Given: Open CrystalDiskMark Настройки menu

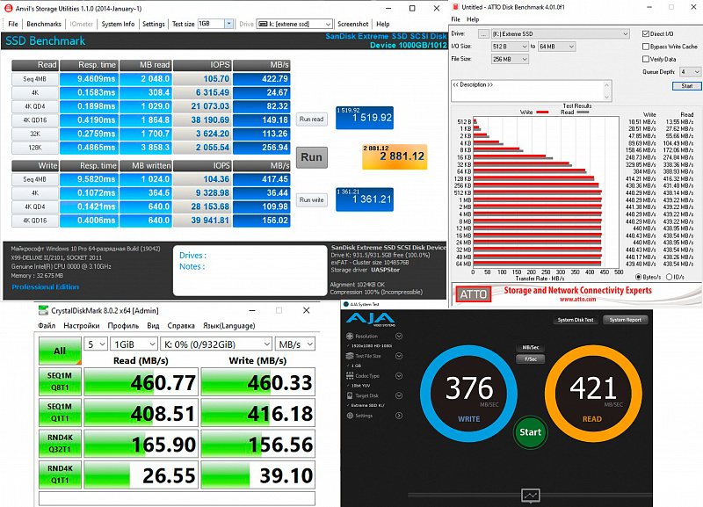Looking at the screenshot, I should [82, 325].
